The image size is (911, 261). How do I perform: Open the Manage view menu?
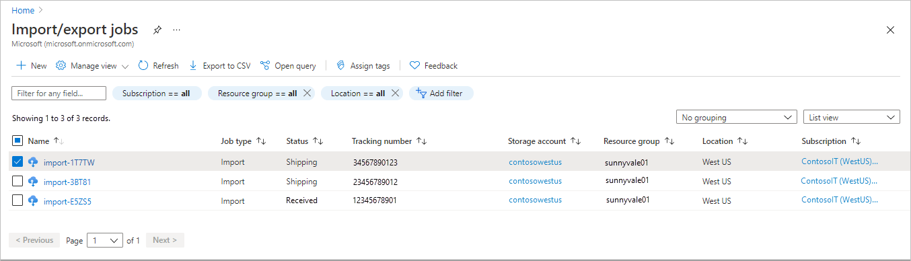click(92, 66)
